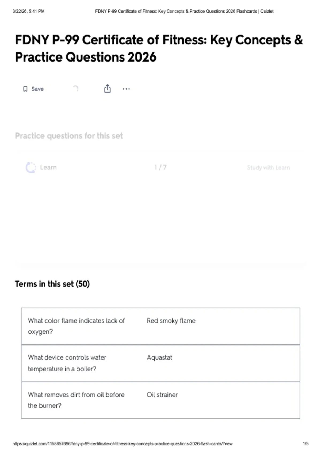Image resolution: width=321 pixels, height=455 pixels.
Task: Open the share icon
Action: point(107,89)
